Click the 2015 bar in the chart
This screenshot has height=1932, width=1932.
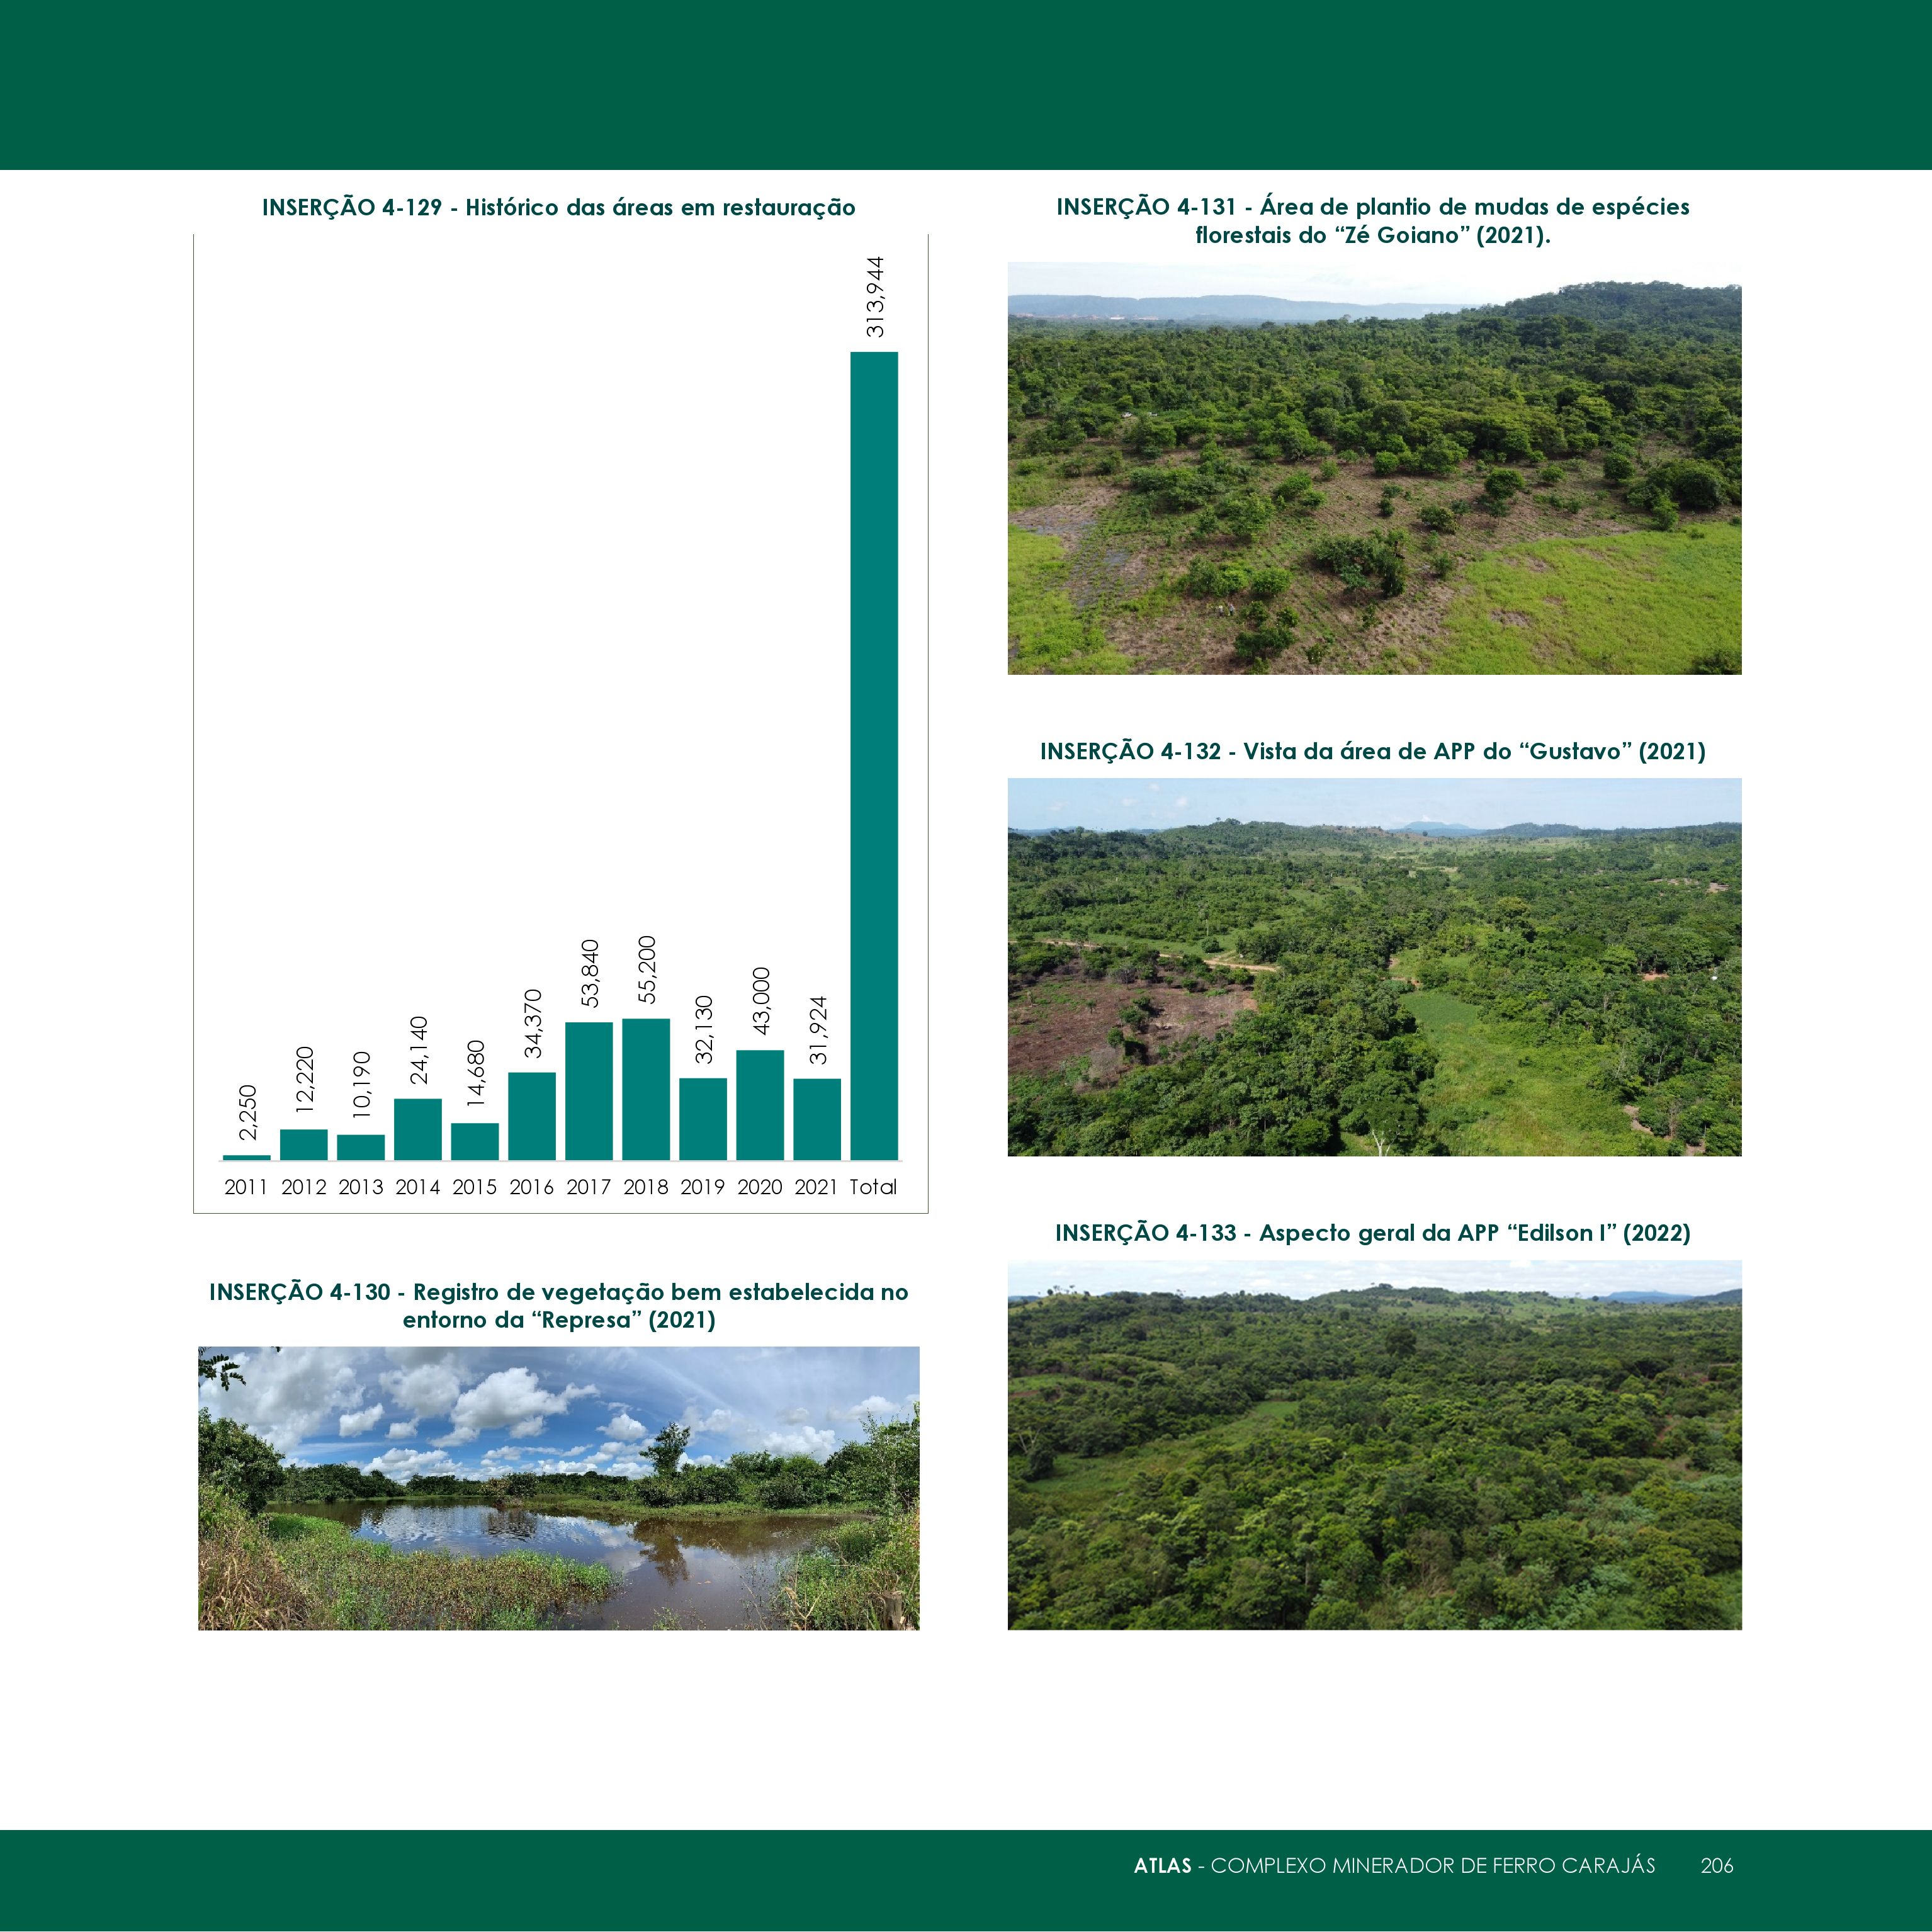point(475,1141)
